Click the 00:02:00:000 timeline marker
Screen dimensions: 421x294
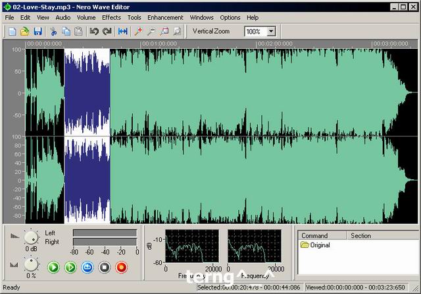click(275, 44)
